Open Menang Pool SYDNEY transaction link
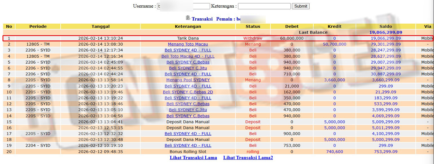 point(188,80)
